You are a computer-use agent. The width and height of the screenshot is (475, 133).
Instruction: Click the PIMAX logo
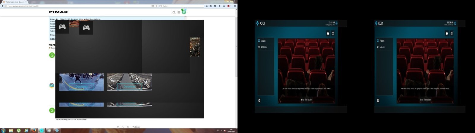[x=58, y=12]
